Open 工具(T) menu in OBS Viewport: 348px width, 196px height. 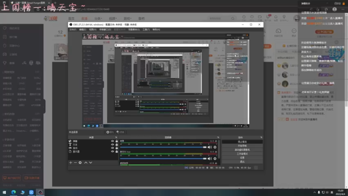click(146, 30)
